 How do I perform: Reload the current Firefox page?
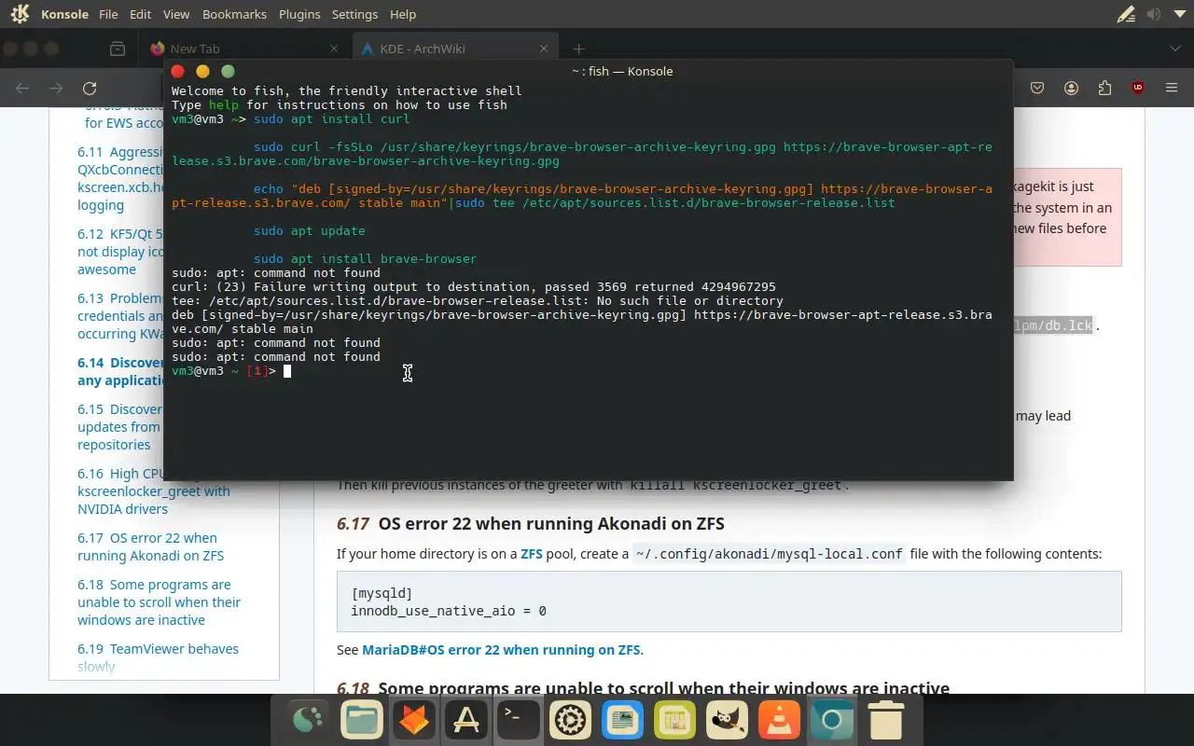pyautogui.click(x=90, y=88)
